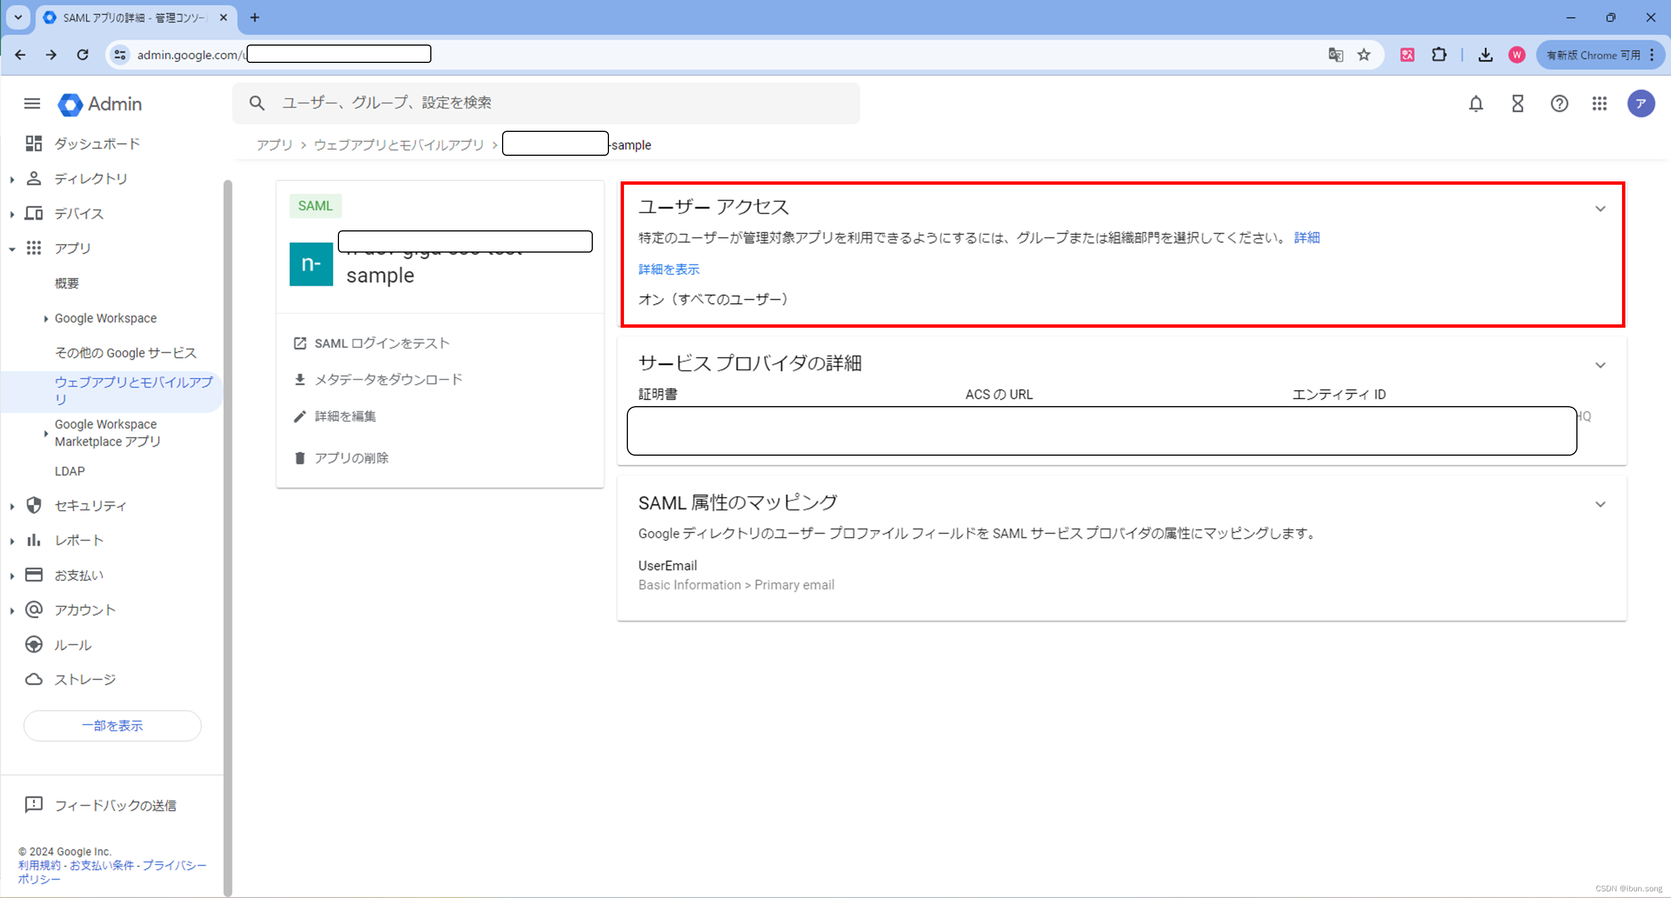Expand Google Workspace Marketplace アプリ
The width and height of the screenshot is (1671, 898).
click(46, 433)
